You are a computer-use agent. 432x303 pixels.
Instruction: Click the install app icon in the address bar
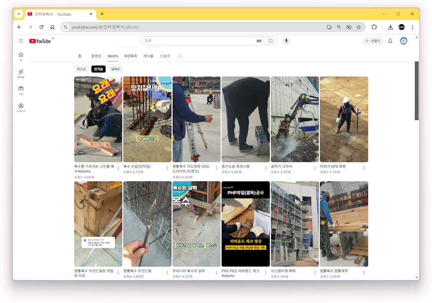[x=329, y=27]
